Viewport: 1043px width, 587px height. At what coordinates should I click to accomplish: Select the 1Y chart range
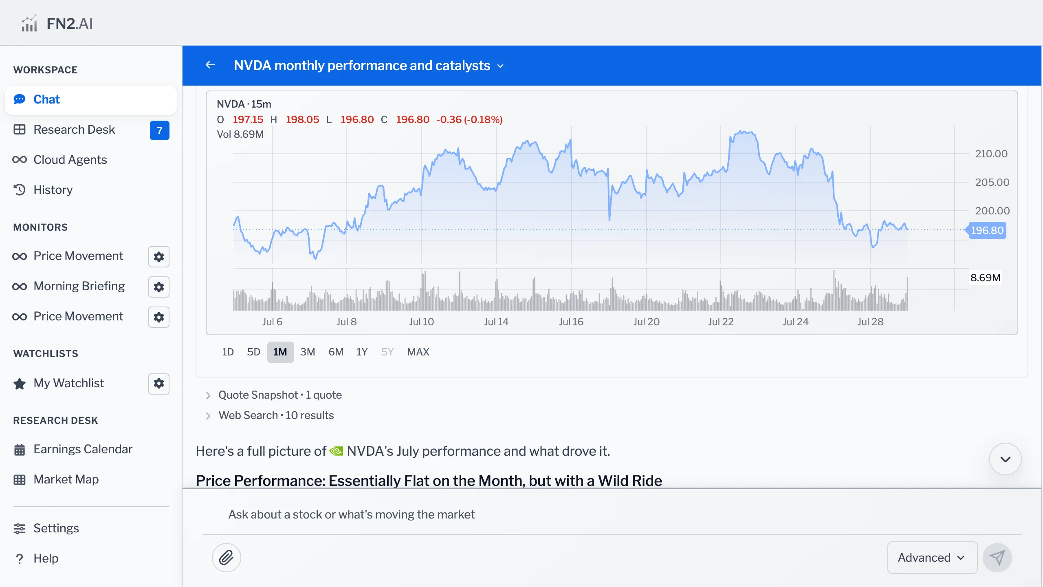362,352
